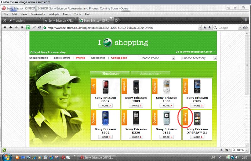Open the 100% zoom level dropdown
The image size is (251, 161).
click(x=247, y=150)
